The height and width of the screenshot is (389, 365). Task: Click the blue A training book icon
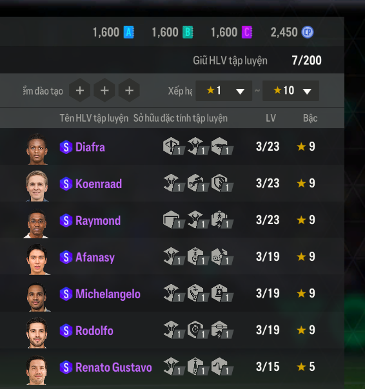tap(129, 32)
